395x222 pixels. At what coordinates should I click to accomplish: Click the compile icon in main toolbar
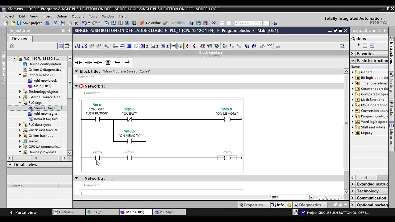click(106, 23)
